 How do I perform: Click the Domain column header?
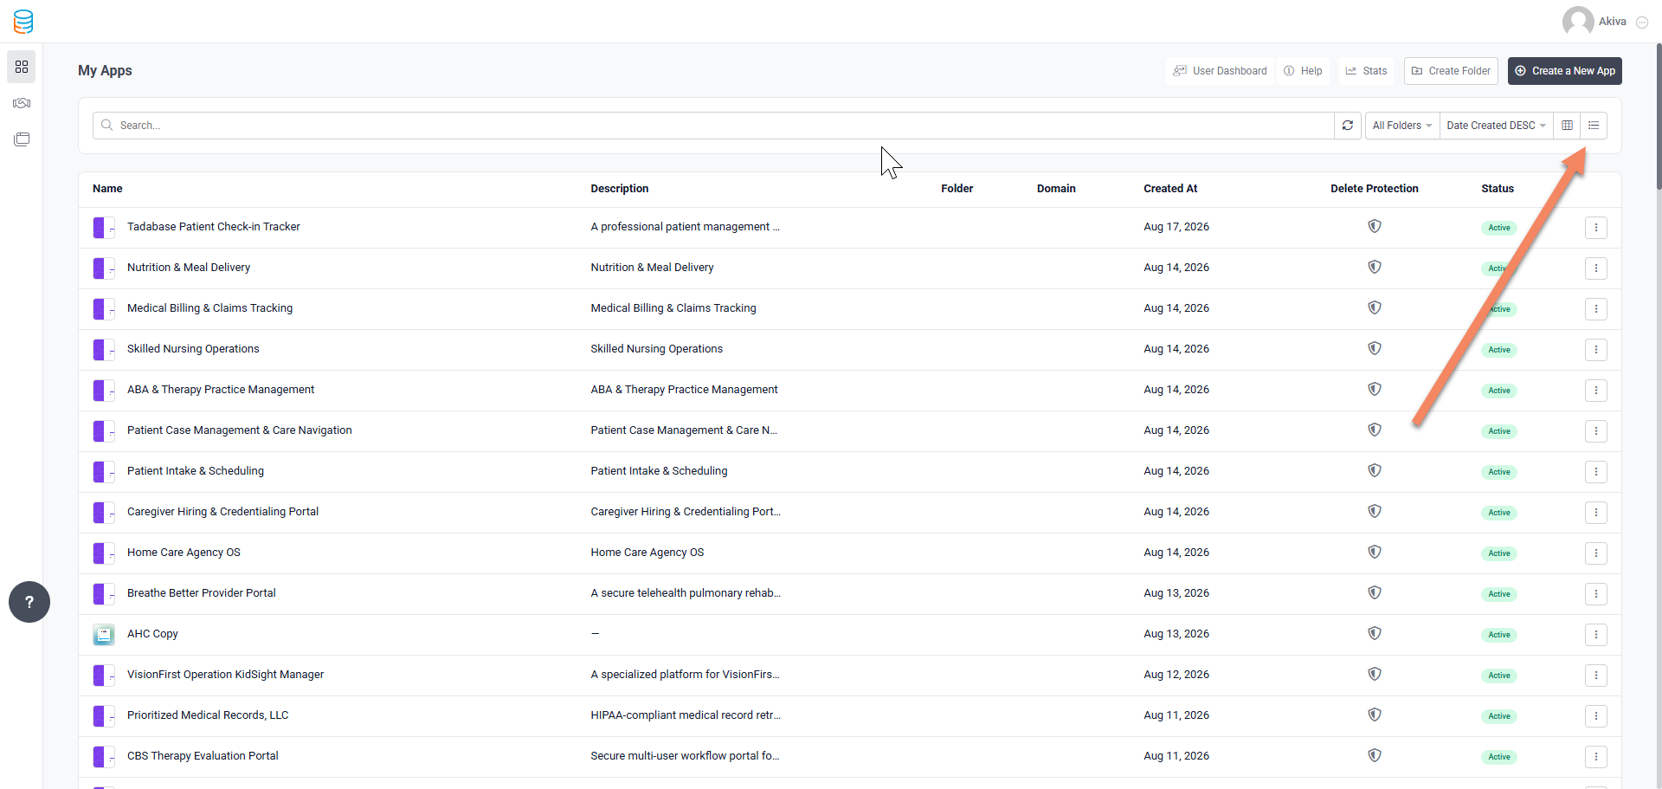(x=1056, y=189)
